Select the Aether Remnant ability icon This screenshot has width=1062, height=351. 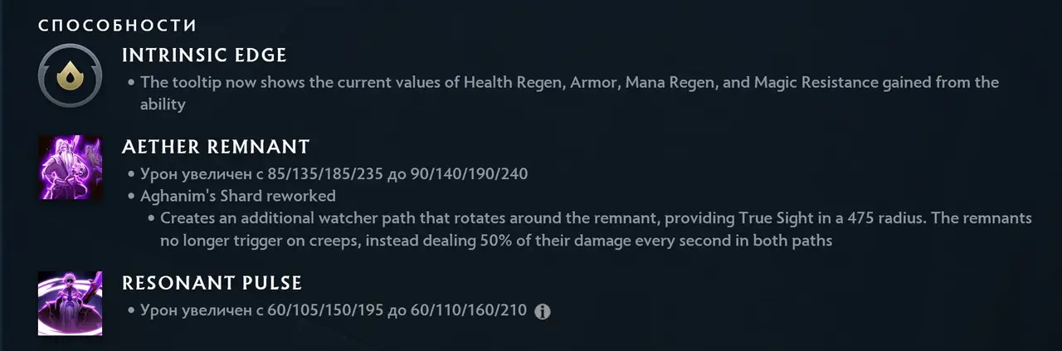(70, 168)
